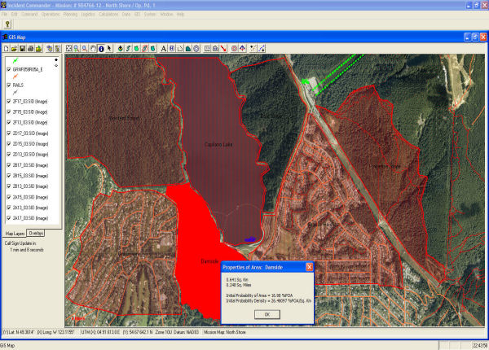
Task: Confirm the Damside properties dialog with OK
Action: pos(267,314)
